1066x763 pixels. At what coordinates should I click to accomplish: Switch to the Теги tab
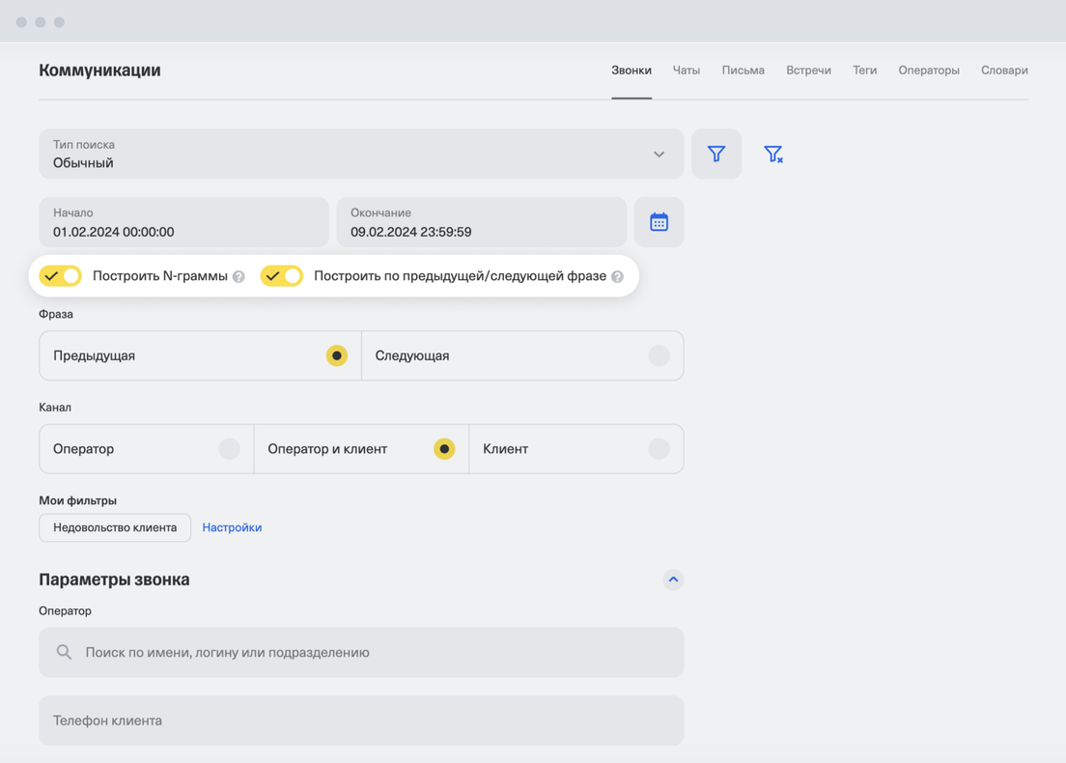(865, 71)
